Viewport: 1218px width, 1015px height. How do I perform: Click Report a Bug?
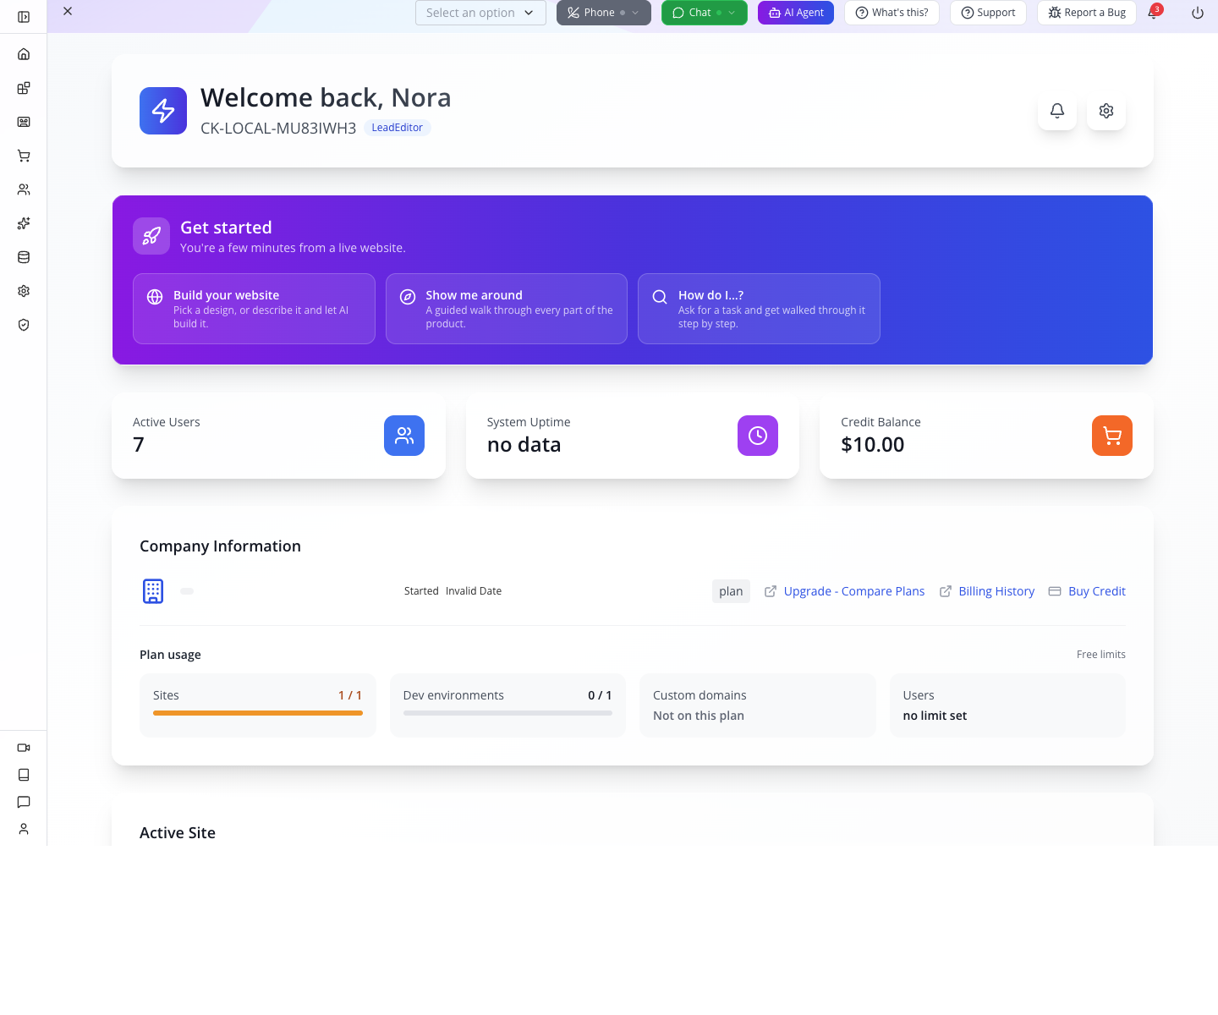(1087, 13)
